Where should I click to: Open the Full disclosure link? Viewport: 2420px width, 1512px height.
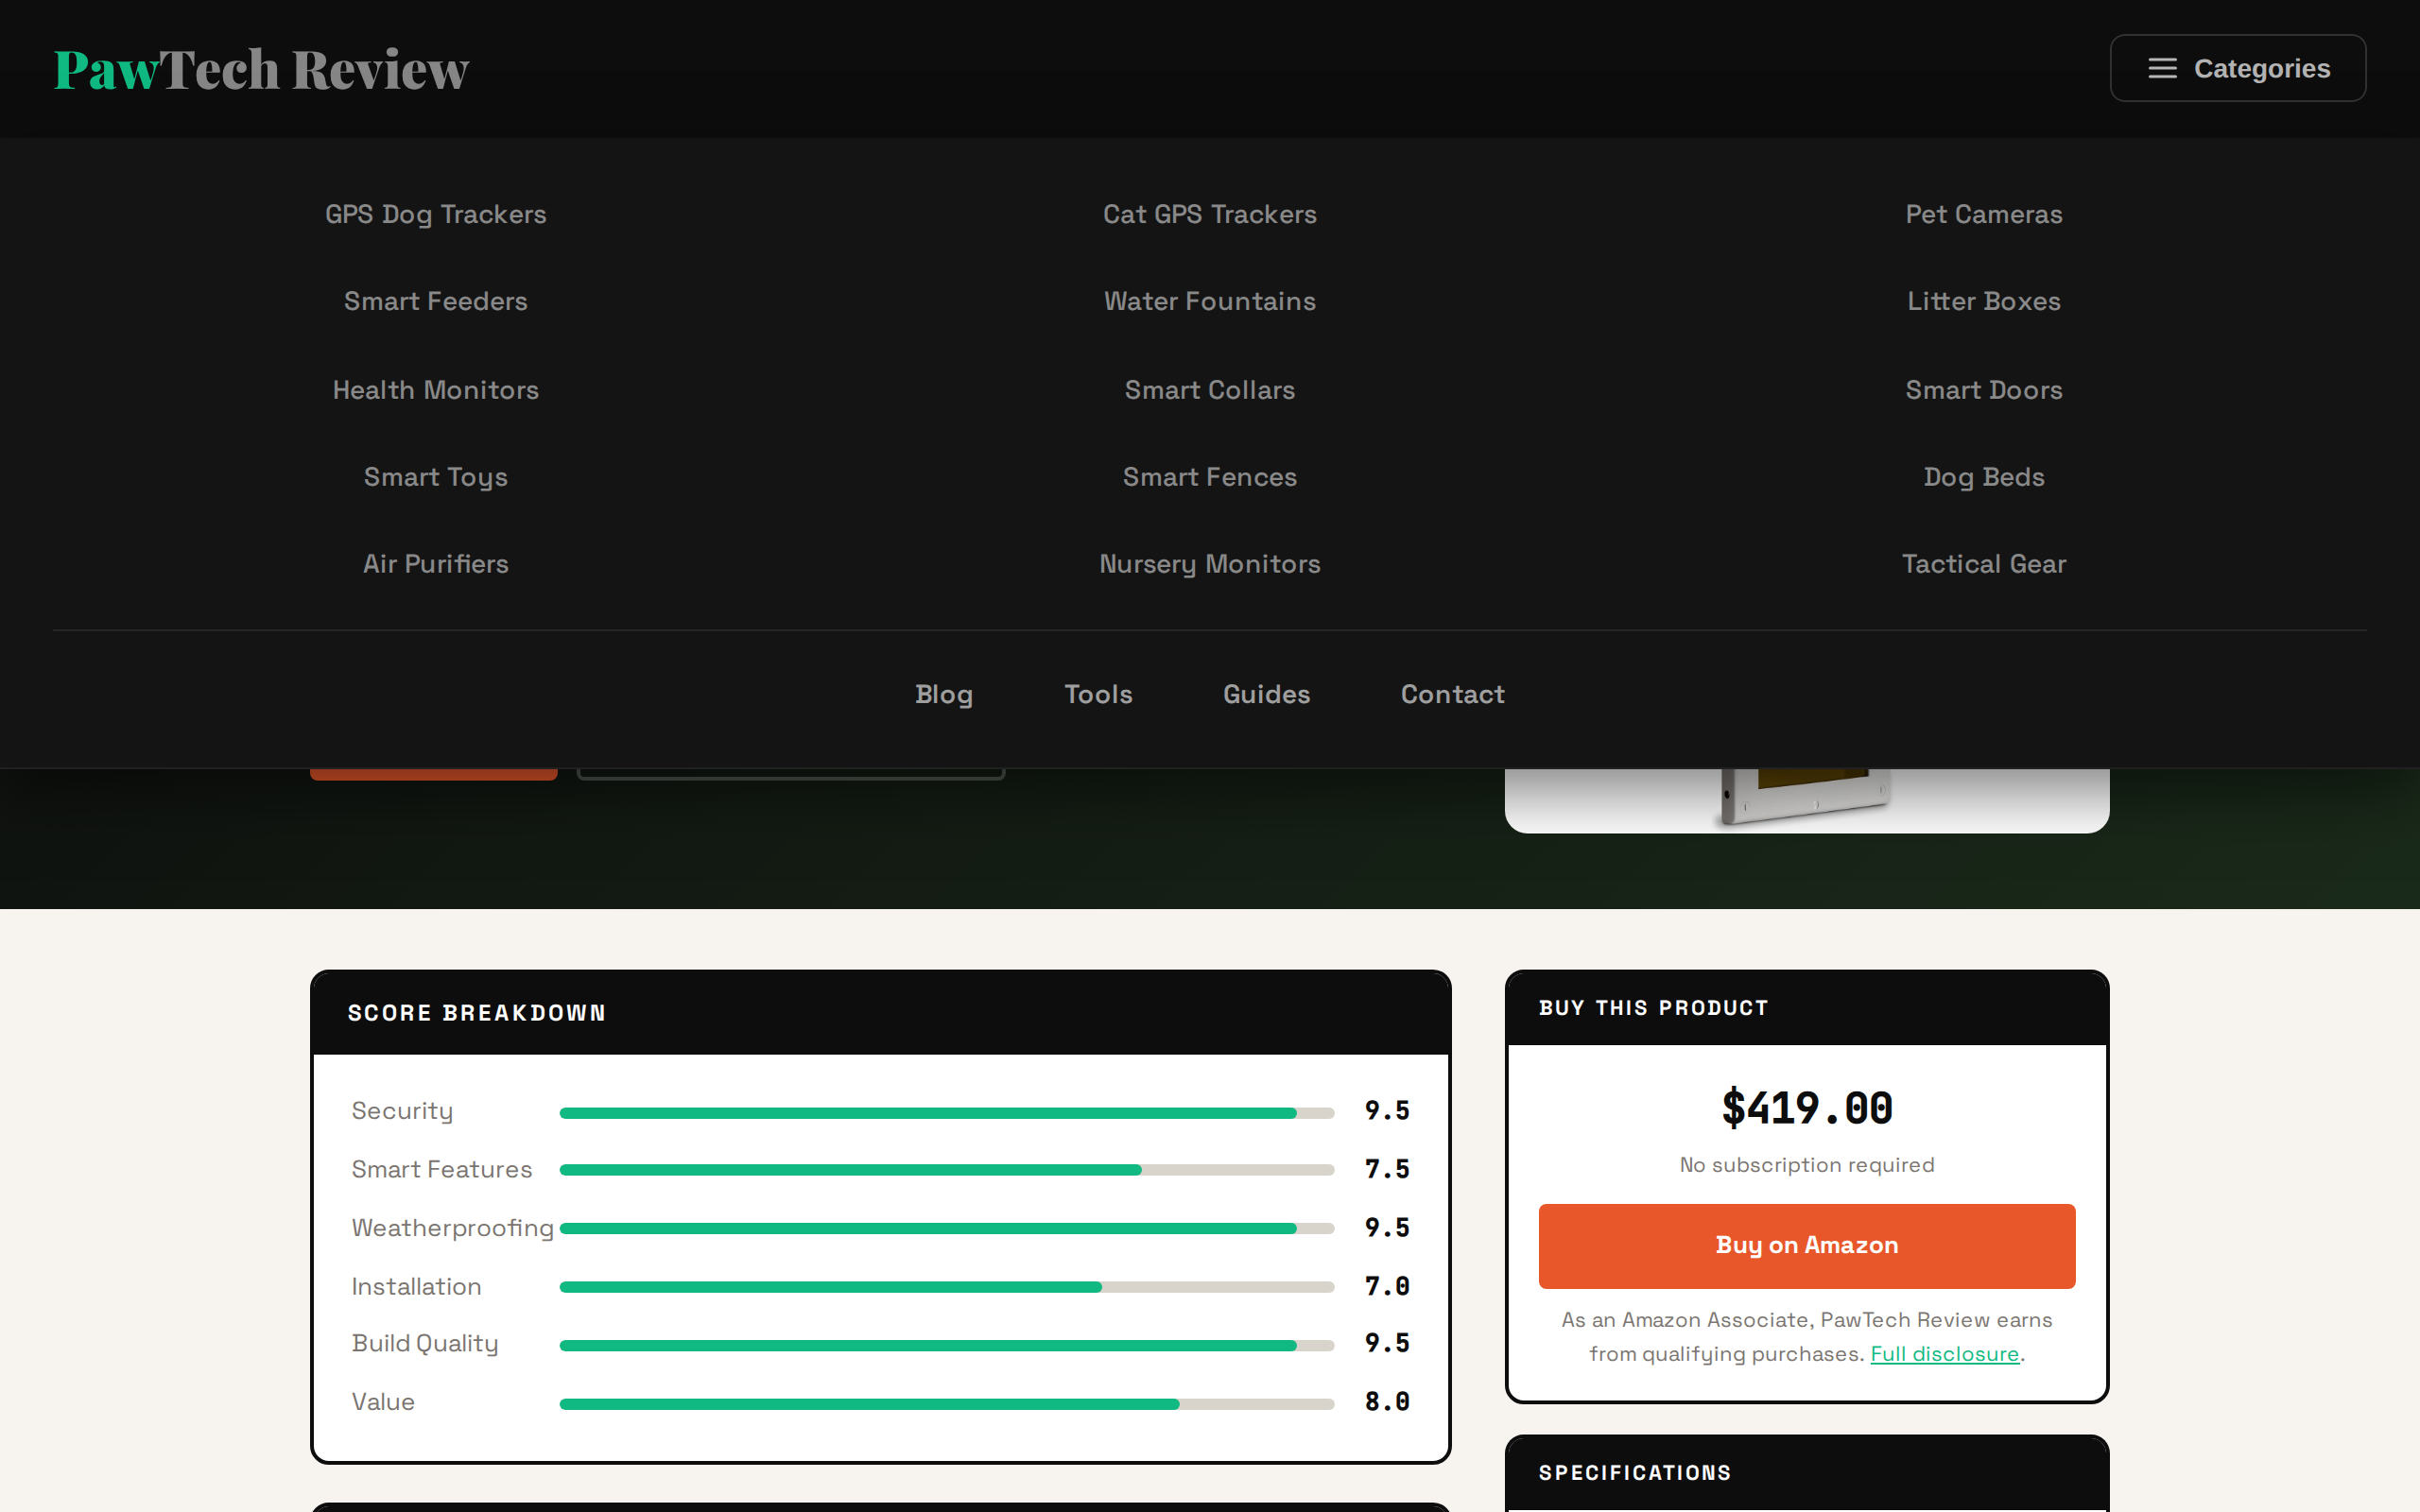tap(1944, 1354)
